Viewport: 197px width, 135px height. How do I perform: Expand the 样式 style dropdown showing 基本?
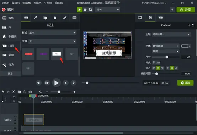tap(52, 33)
